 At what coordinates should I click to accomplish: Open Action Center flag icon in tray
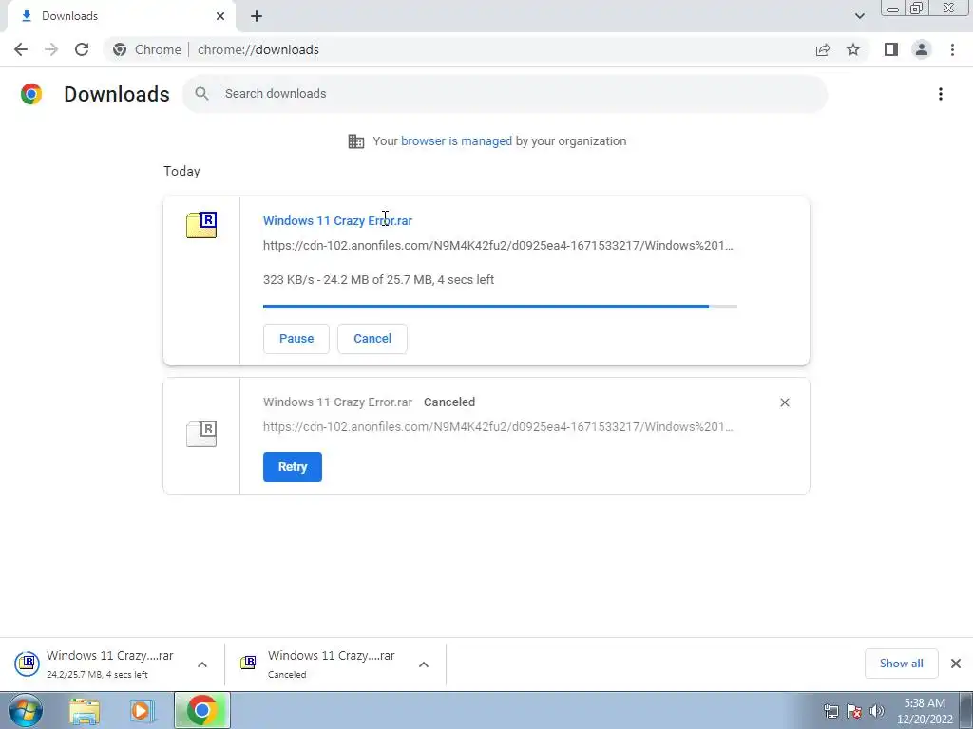point(854,711)
